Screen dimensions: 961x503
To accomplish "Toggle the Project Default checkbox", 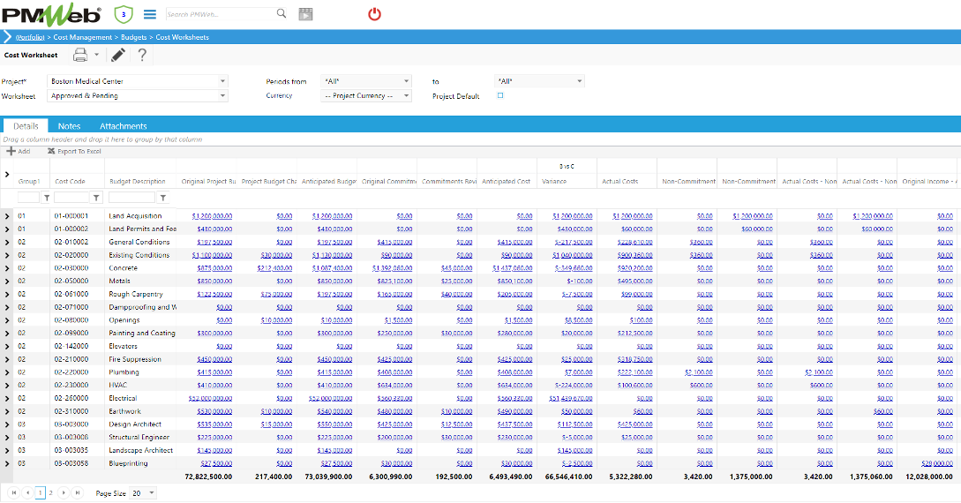I will [x=500, y=95].
